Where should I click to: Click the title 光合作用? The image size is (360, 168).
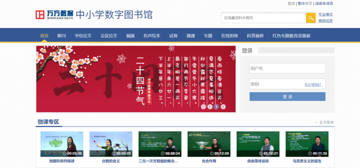coord(209,161)
